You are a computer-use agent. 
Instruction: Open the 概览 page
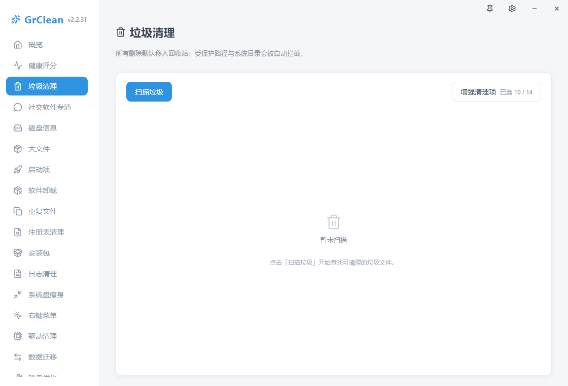47,45
